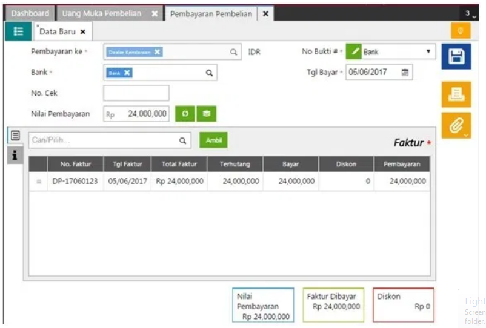Click the green Ambil button
Viewport: 486px width, 328px height.
[x=213, y=140]
